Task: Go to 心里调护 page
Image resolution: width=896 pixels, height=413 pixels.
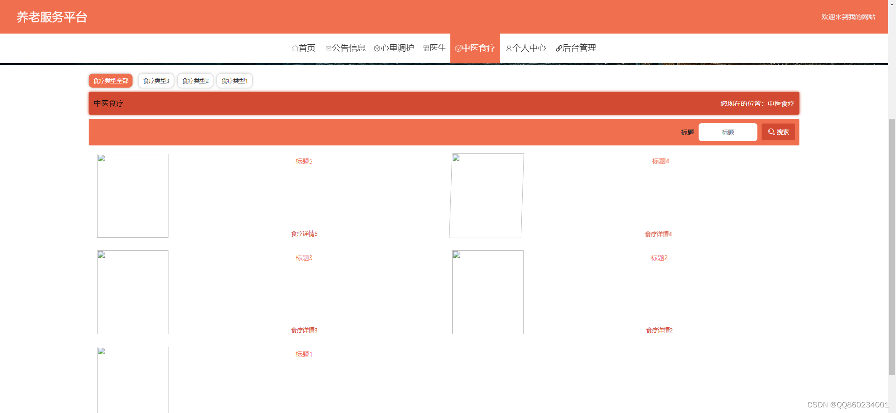Action: [x=394, y=48]
